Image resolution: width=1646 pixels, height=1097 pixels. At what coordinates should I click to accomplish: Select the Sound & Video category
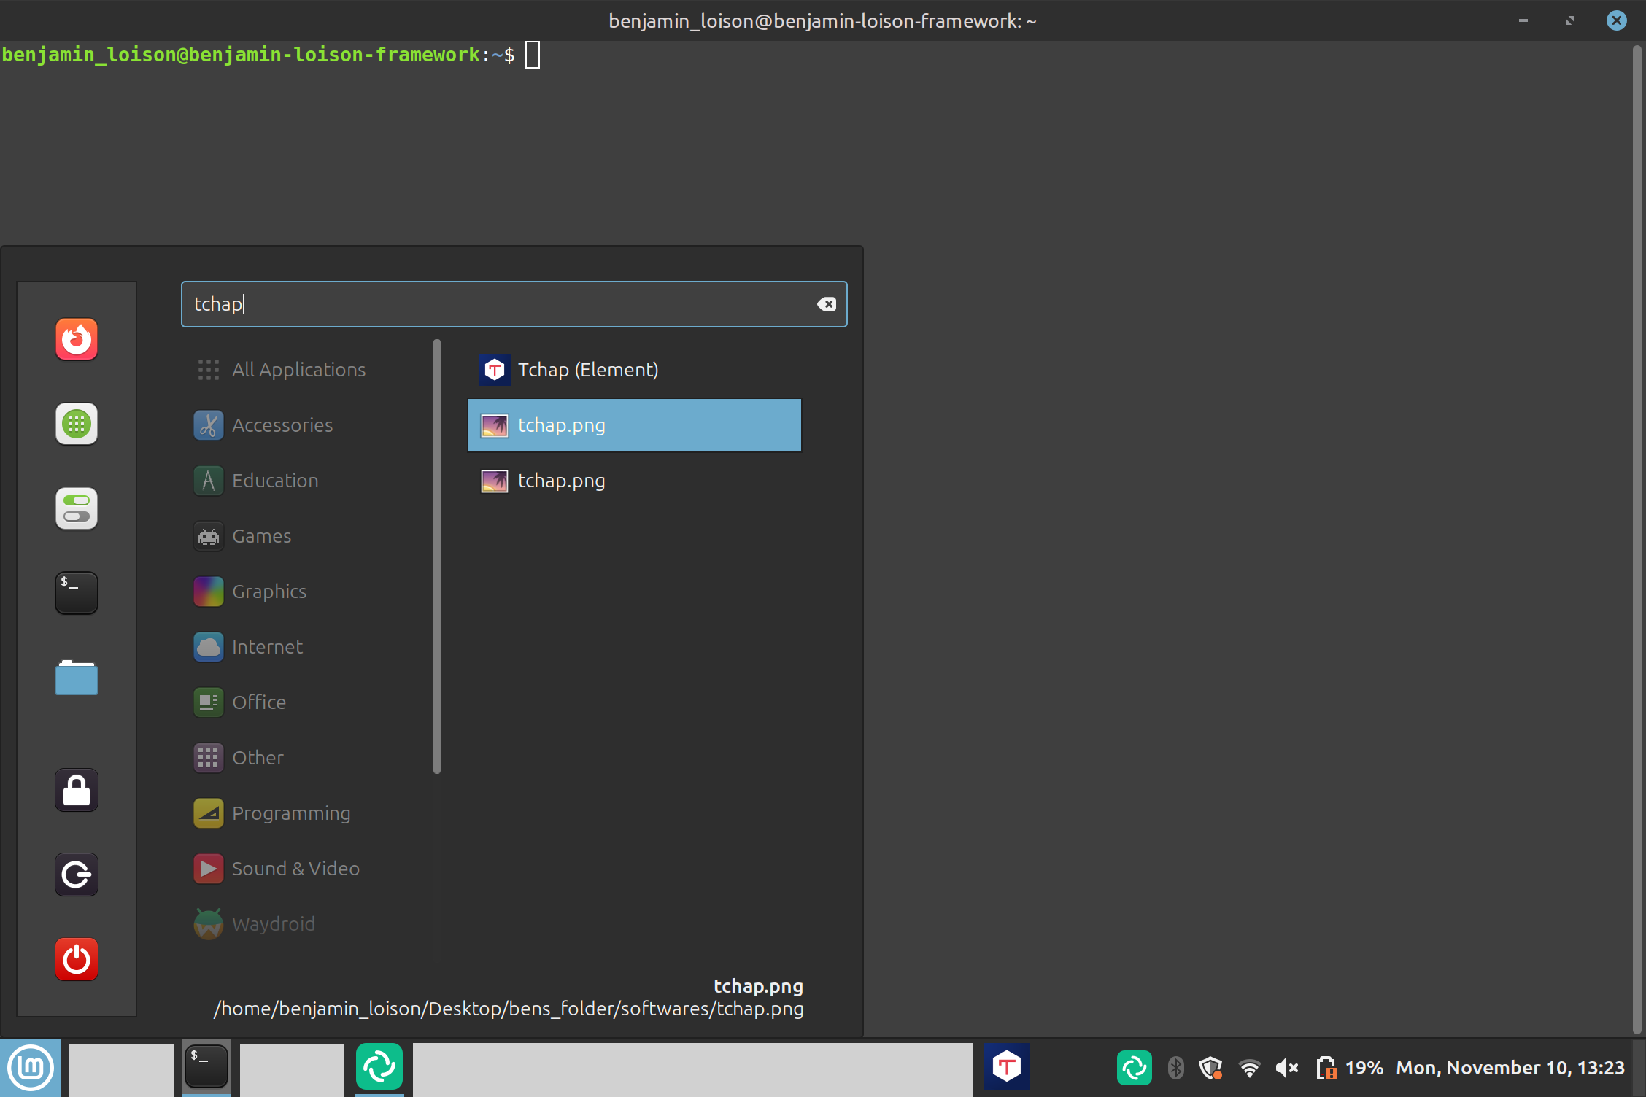point(295,869)
